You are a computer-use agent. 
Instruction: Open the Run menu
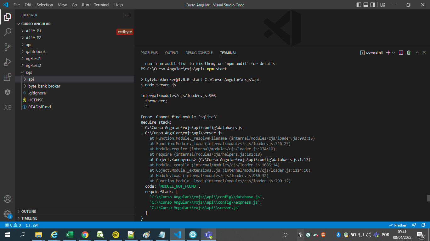tap(85, 5)
